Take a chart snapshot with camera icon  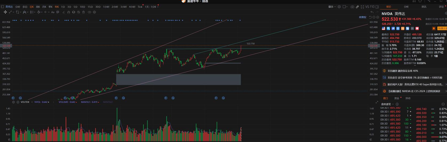(x=352, y=7)
